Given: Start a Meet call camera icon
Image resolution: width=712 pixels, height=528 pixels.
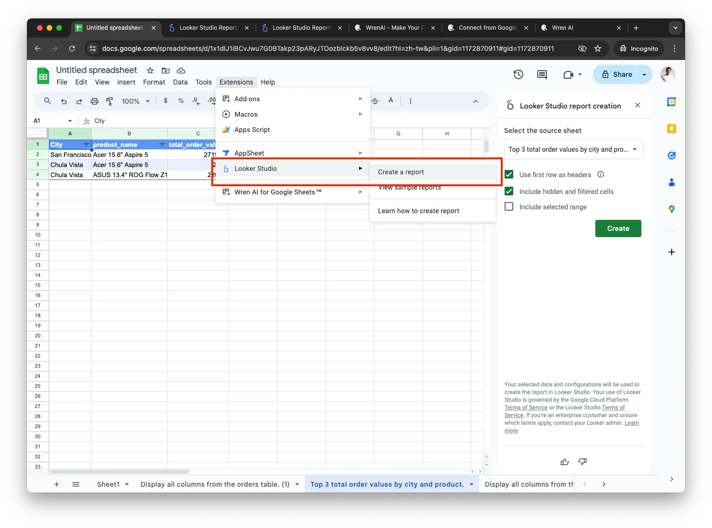Looking at the screenshot, I should coord(568,74).
